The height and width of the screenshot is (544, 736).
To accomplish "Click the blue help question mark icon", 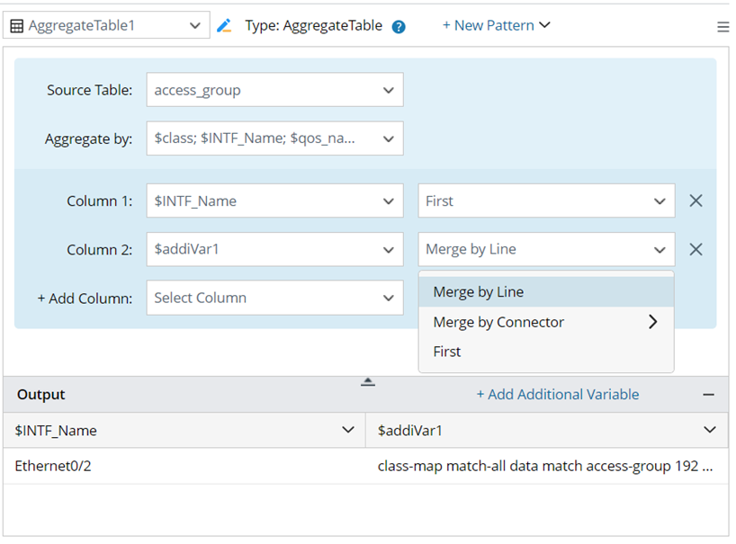I will pyautogui.click(x=399, y=27).
